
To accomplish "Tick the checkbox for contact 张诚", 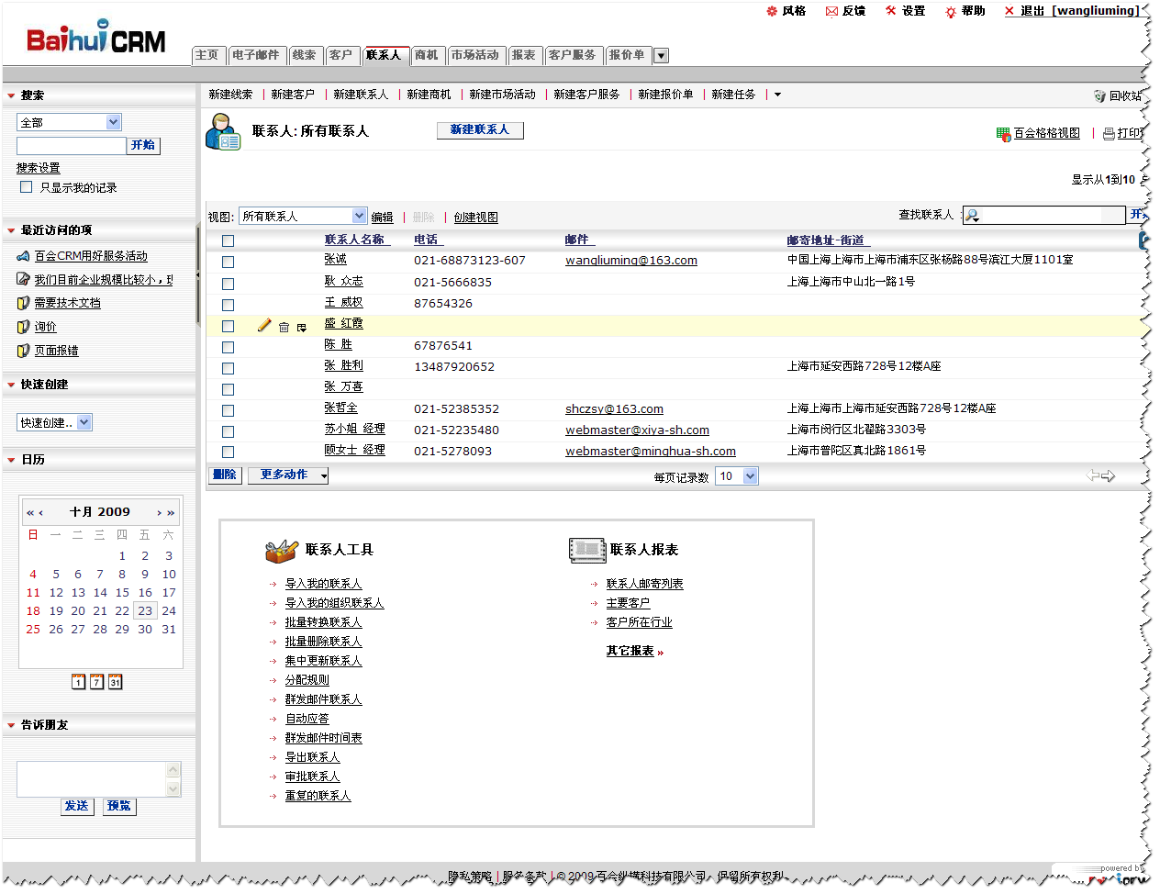I will (228, 262).
